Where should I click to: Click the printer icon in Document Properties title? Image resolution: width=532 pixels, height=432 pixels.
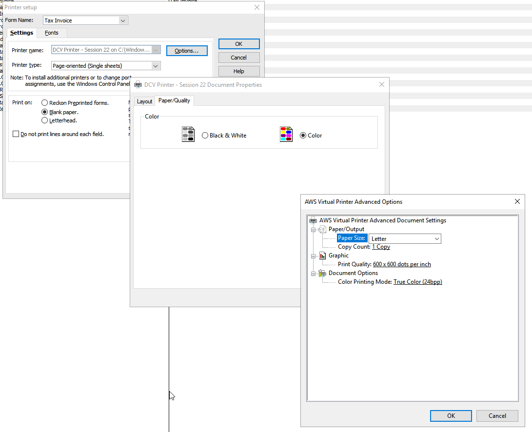point(138,85)
